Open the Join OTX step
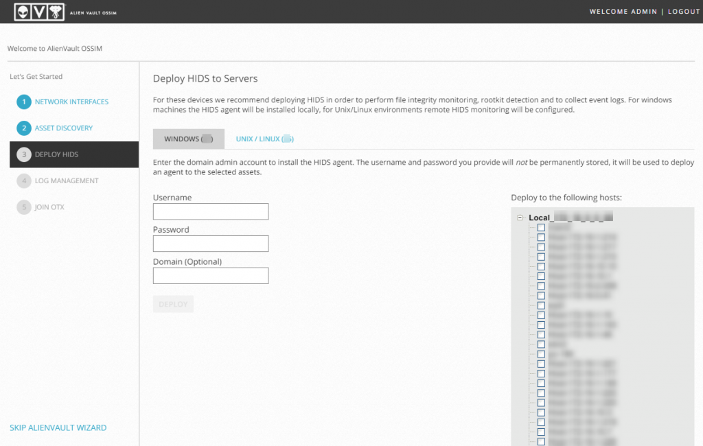 pos(49,207)
